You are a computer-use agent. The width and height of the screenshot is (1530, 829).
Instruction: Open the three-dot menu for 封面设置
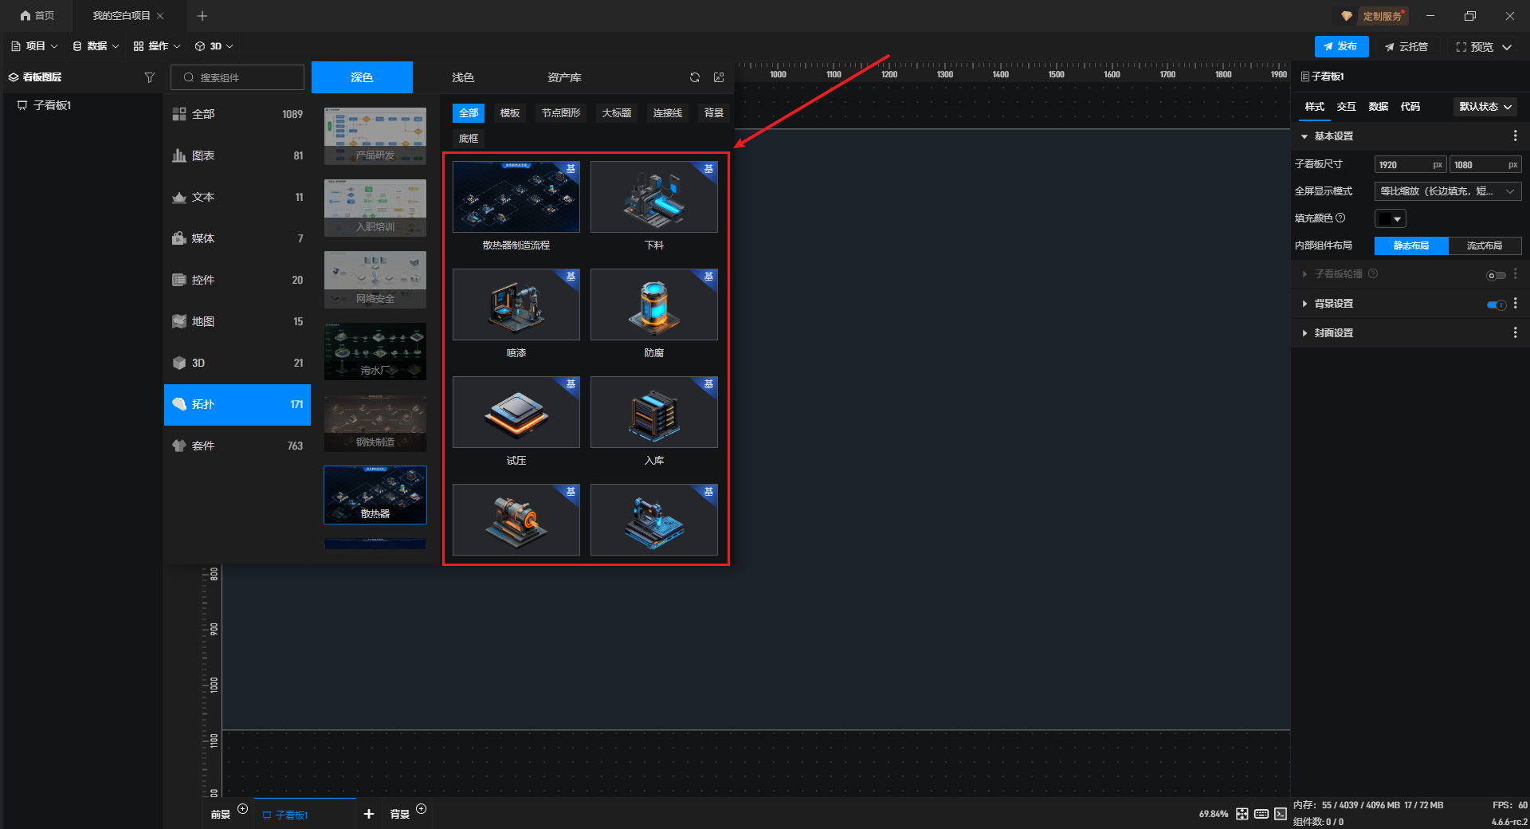[1515, 332]
